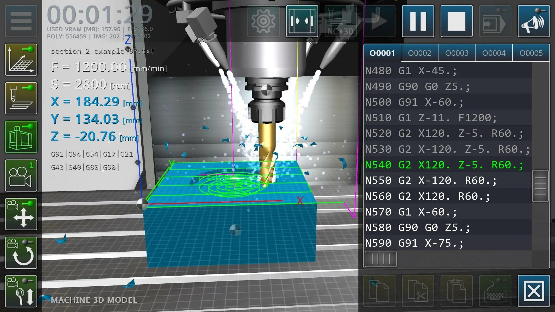Switch to program tab O0002
The width and height of the screenshot is (555, 312).
pyautogui.click(x=419, y=53)
